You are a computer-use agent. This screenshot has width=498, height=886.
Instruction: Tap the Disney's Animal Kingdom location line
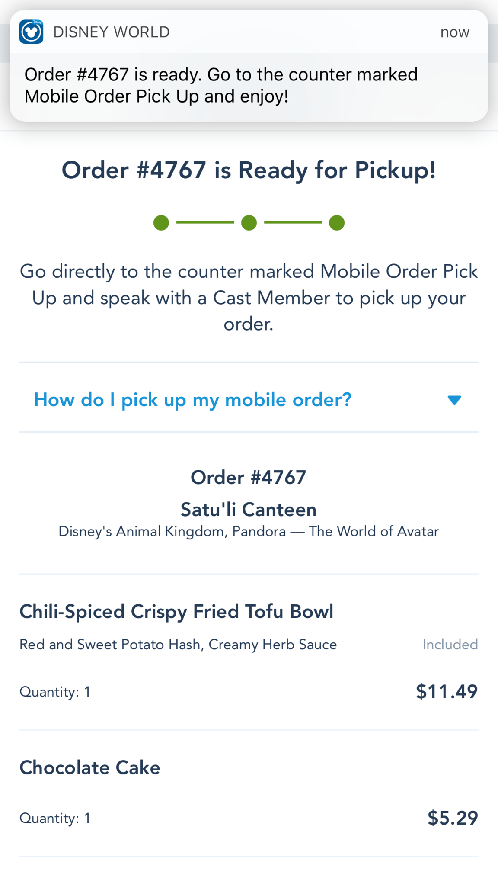[249, 531]
